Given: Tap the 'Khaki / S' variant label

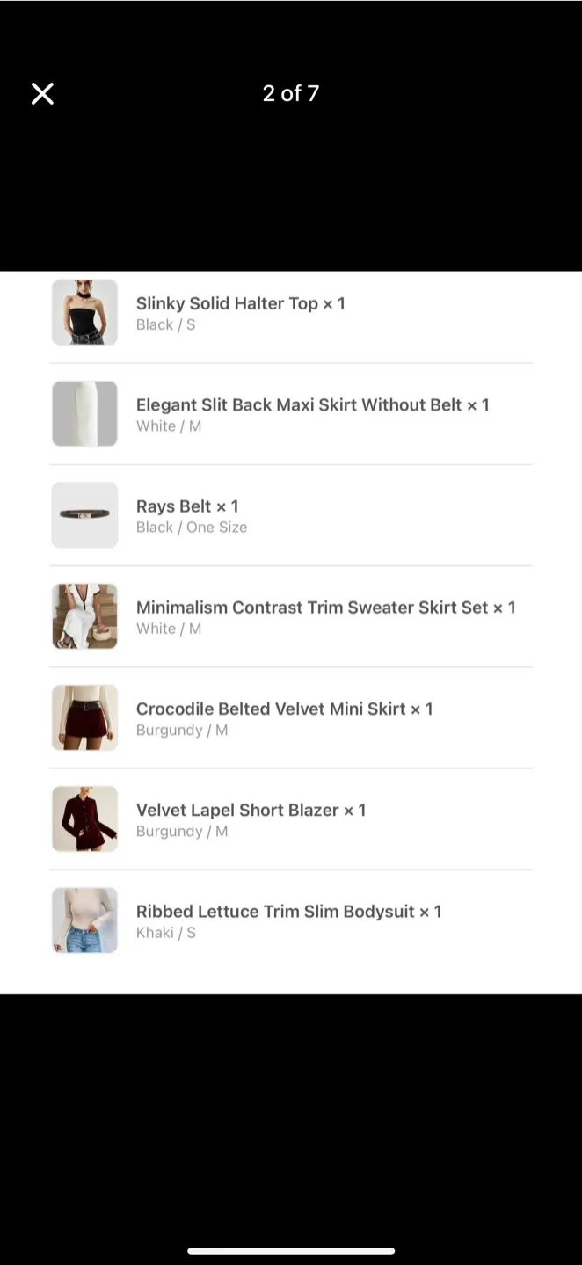Looking at the screenshot, I should click(x=166, y=933).
